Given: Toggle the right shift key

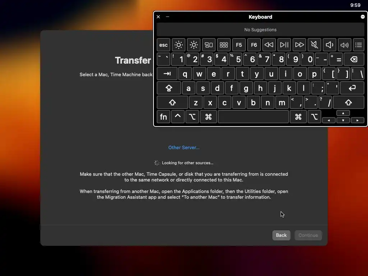Looking at the screenshot, I should pos(349,102).
